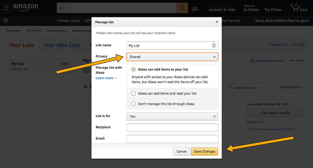Viewport: 313px width, 168px height.
Task: Close the Manage list dialog
Action: click(217, 22)
